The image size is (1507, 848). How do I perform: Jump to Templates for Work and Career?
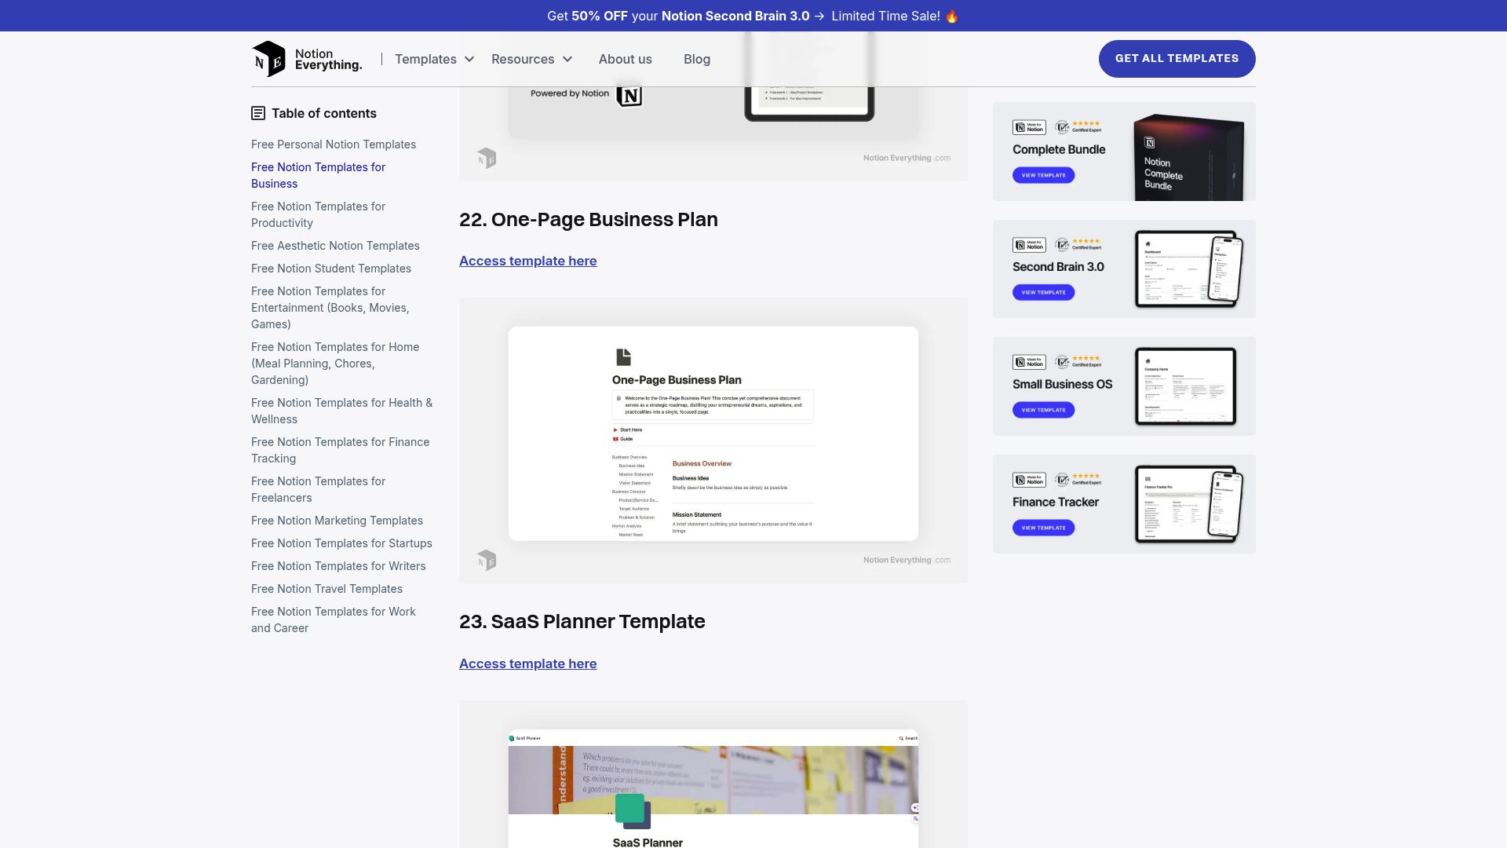pyautogui.click(x=334, y=620)
